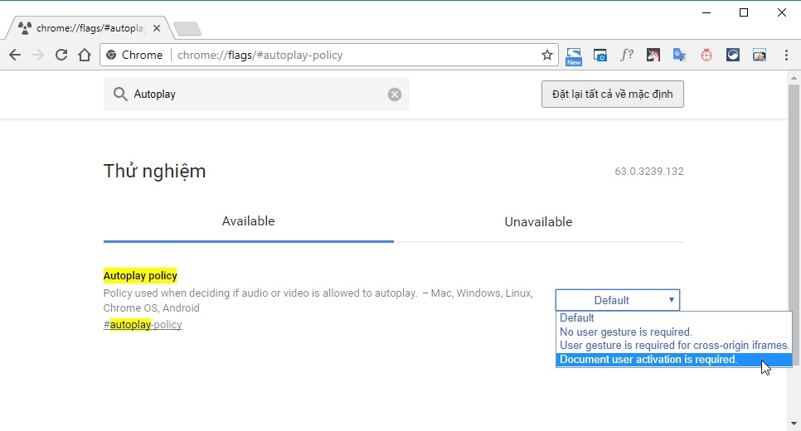801x431 pixels.
Task: Click the Autoplay search flags field
Action: pos(256,94)
